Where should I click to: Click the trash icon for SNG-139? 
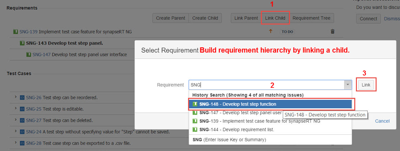[332, 32]
